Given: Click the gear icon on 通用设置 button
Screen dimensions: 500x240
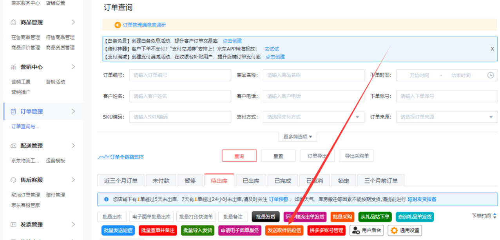Looking at the screenshot, I should pos(394,230).
